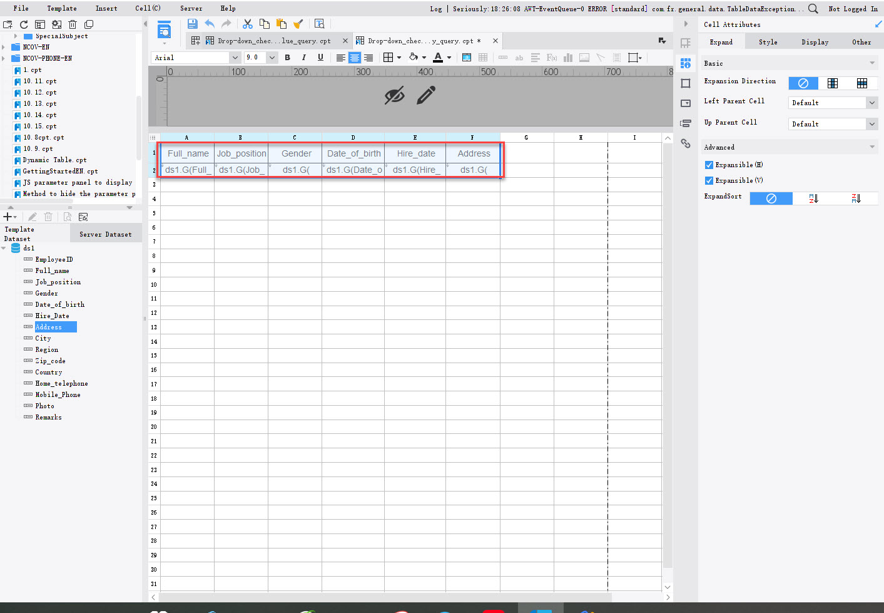The height and width of the screenshot is (613, 884).
Task: Open the Left Parent Cell dropdown
Action: point(833,102)
